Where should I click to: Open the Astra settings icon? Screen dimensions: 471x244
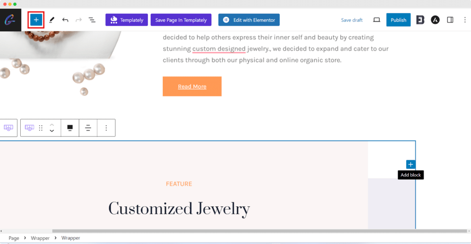pos(435,20)
